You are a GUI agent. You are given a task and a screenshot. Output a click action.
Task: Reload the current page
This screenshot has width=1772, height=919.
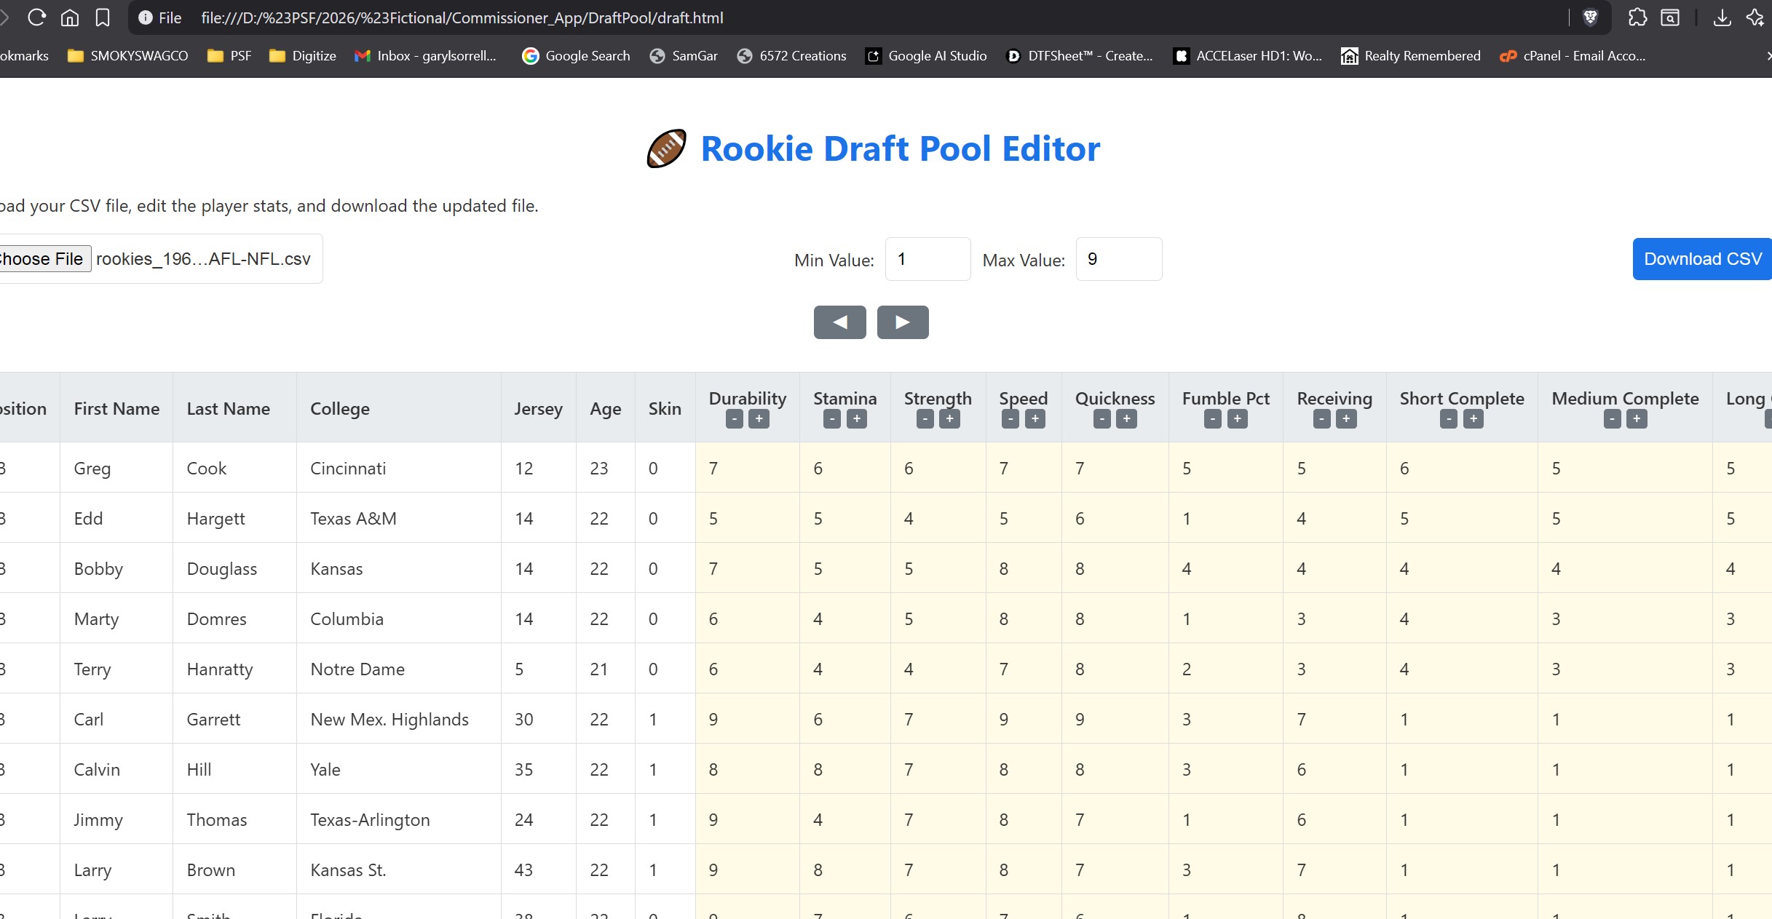(36, 17)
